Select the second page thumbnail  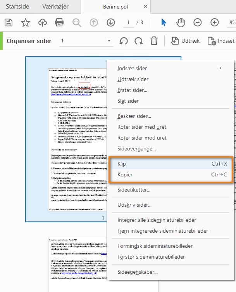(x=77, y=264)
